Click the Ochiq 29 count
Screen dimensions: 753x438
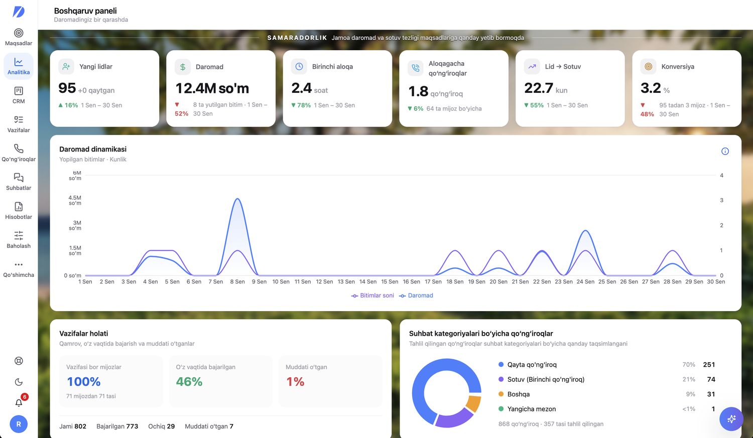(x=161, y=426)
